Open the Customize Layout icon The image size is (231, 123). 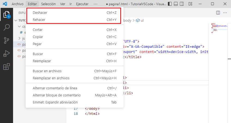190,4
